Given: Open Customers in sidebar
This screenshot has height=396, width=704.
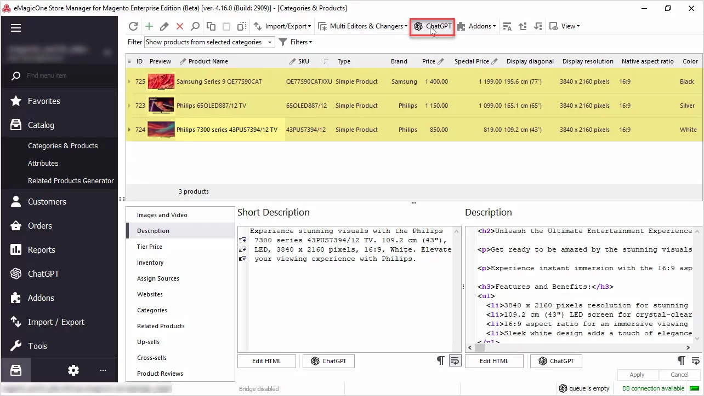Looking at the screenshot, I should 59,202.
